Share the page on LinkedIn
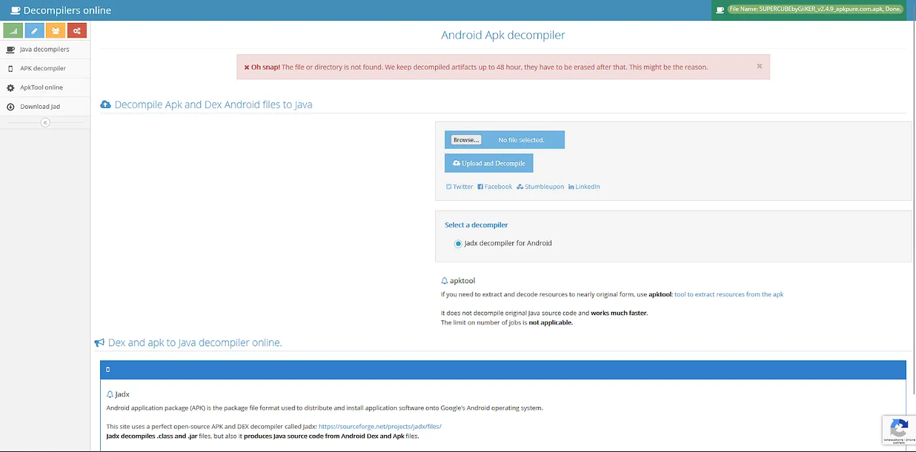 (x=584, y=186)
